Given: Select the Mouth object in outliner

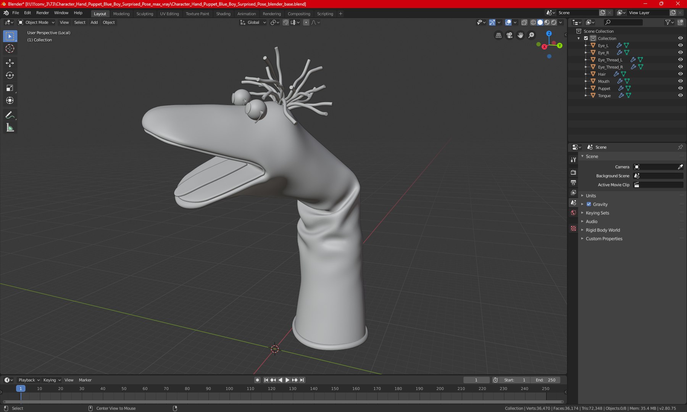Looking at the screenshot, I should [603, 81].
